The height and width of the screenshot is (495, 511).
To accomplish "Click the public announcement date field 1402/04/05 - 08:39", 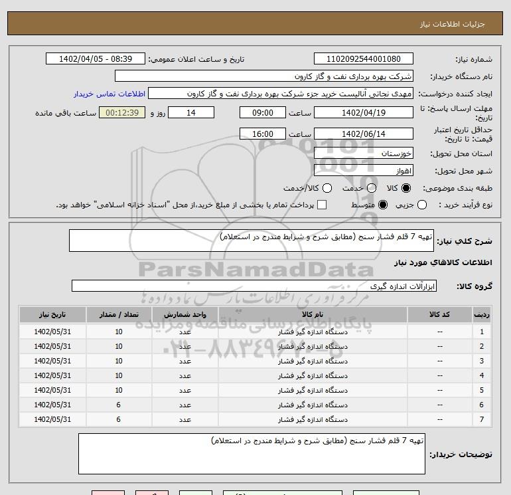I will tap(96, 59).
